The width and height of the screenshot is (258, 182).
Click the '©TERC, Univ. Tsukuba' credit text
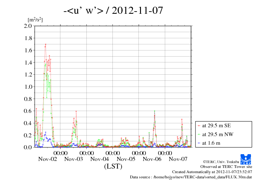221,162
